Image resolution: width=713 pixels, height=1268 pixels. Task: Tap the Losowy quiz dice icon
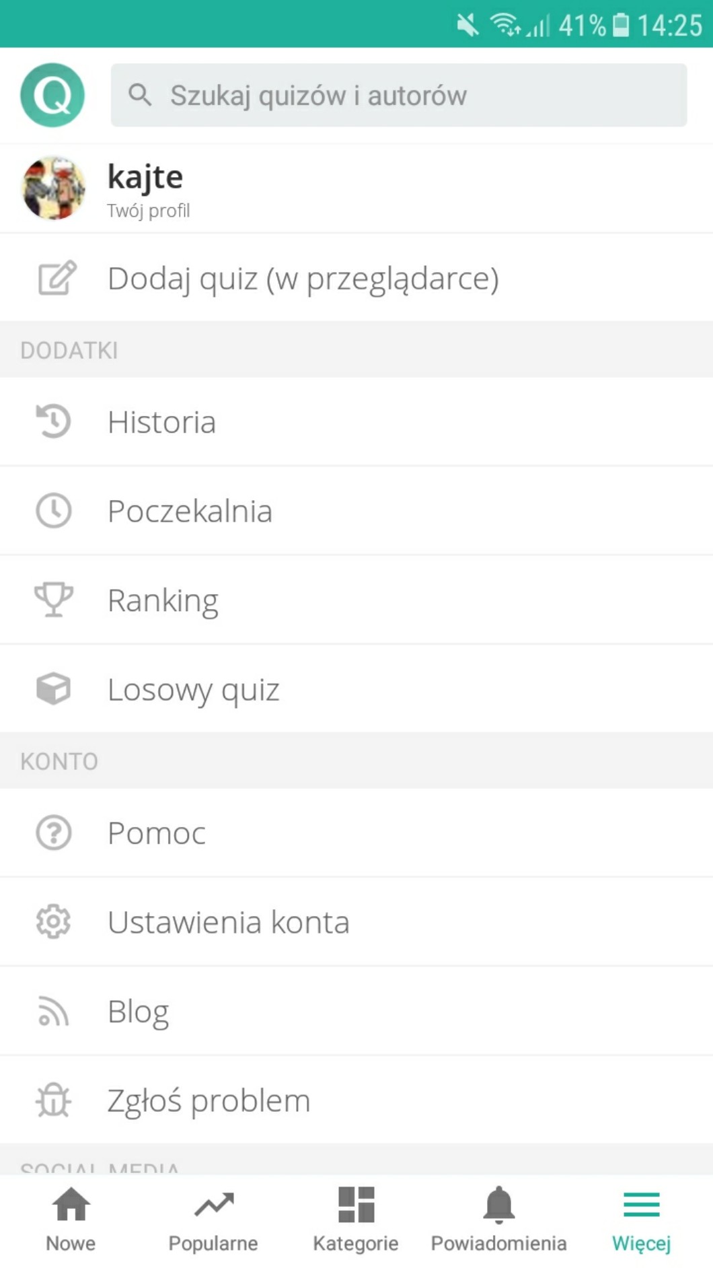pos(53,689)
